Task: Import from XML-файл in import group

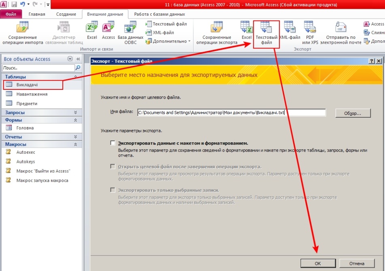Action: pos(160,32)
